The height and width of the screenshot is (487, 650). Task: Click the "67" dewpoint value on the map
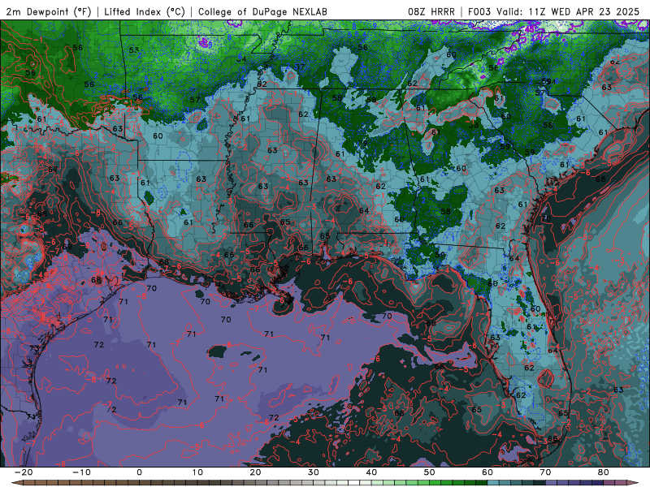point(53,170)
